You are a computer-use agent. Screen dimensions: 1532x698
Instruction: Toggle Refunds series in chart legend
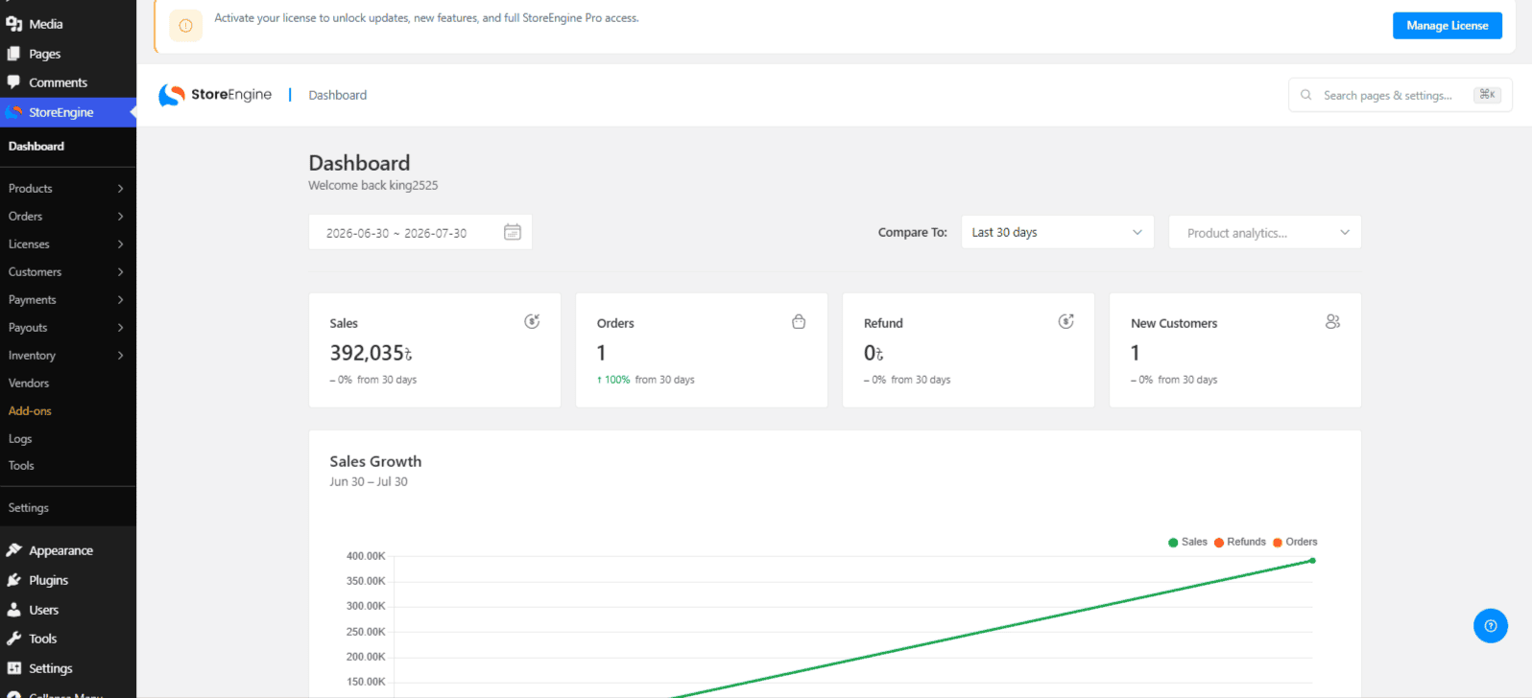(1240, 542)
